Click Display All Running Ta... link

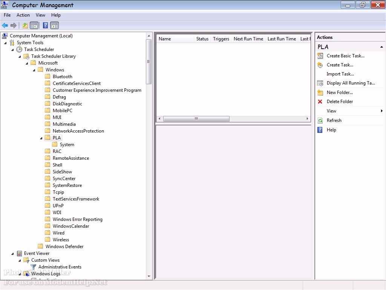(x=351, y=83)
